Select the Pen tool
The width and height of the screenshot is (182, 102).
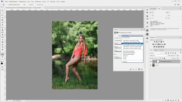3,45
